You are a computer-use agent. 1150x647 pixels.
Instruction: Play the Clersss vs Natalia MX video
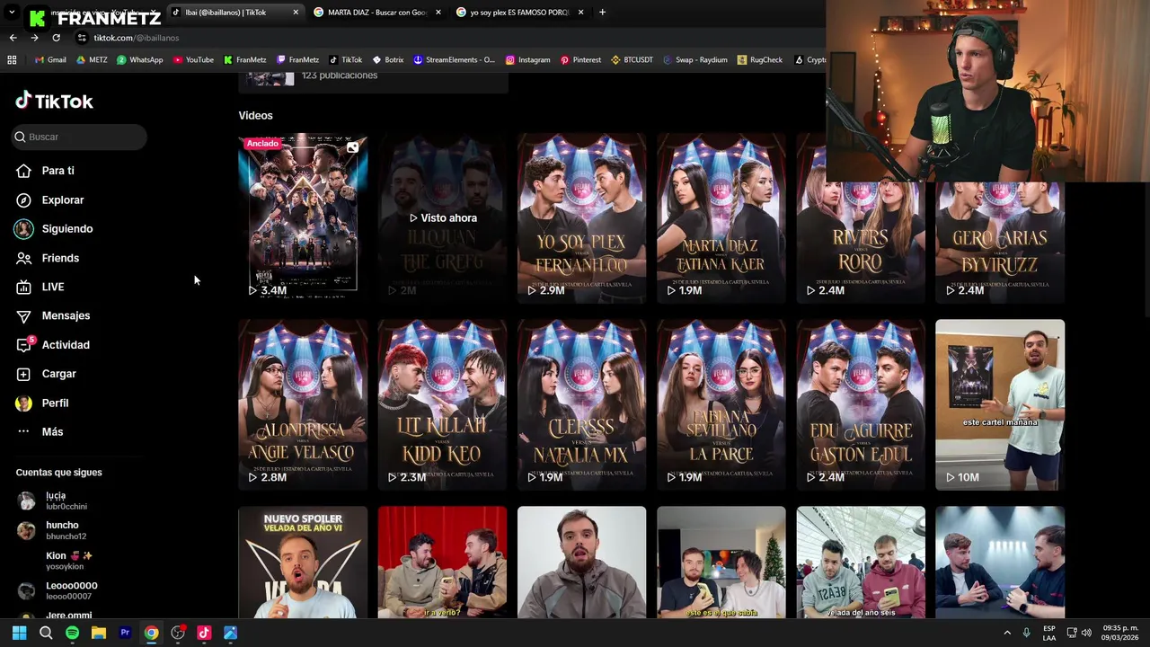click(581, 404)
